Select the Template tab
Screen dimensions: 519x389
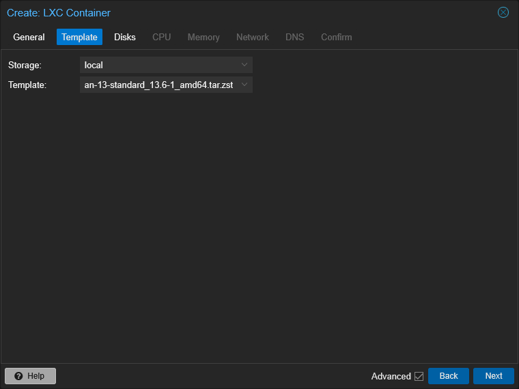coord(79,37)
